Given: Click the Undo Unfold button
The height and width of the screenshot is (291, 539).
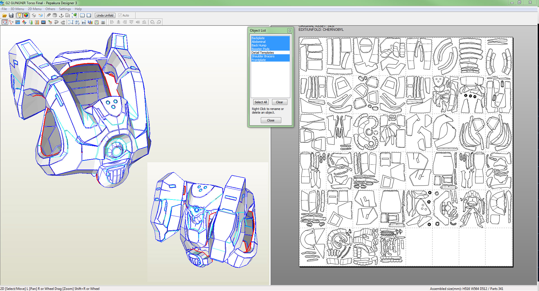Looking at the screenshot, I should 105,15.
